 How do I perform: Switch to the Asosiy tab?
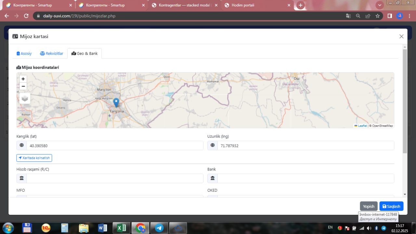24,53
